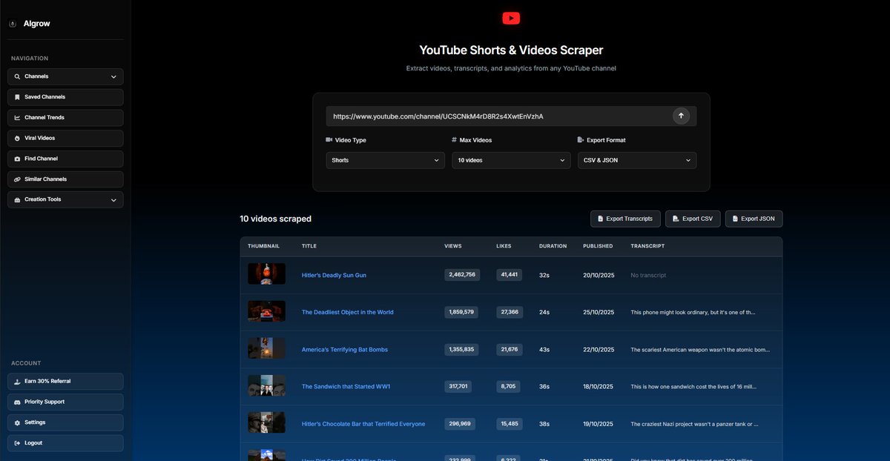Click the Logout exit icon
Viewport: 890px width, 461px height.
coord(17,442)
